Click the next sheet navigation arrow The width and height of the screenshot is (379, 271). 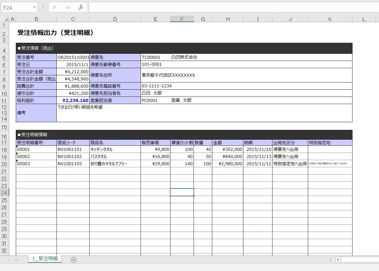[x=16, y=260]
